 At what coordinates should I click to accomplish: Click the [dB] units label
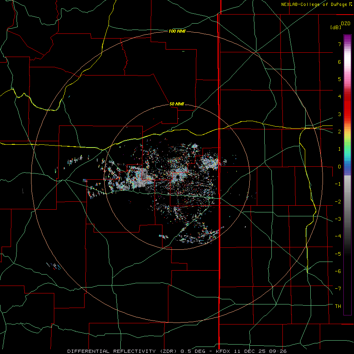click(336, 27)
